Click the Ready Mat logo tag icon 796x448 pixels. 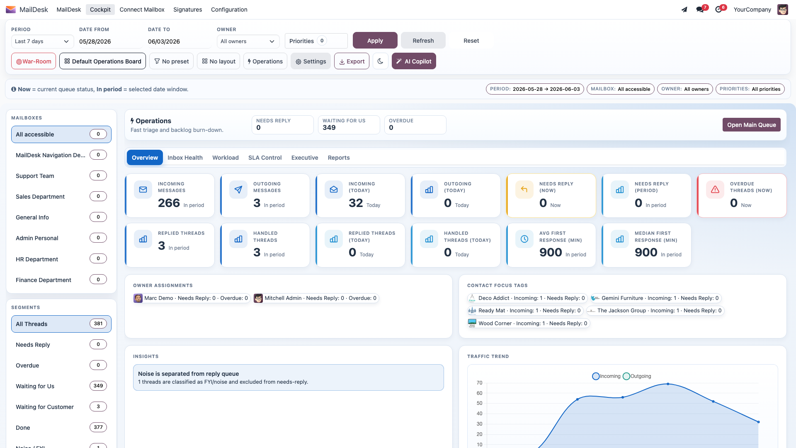(472, 311)
